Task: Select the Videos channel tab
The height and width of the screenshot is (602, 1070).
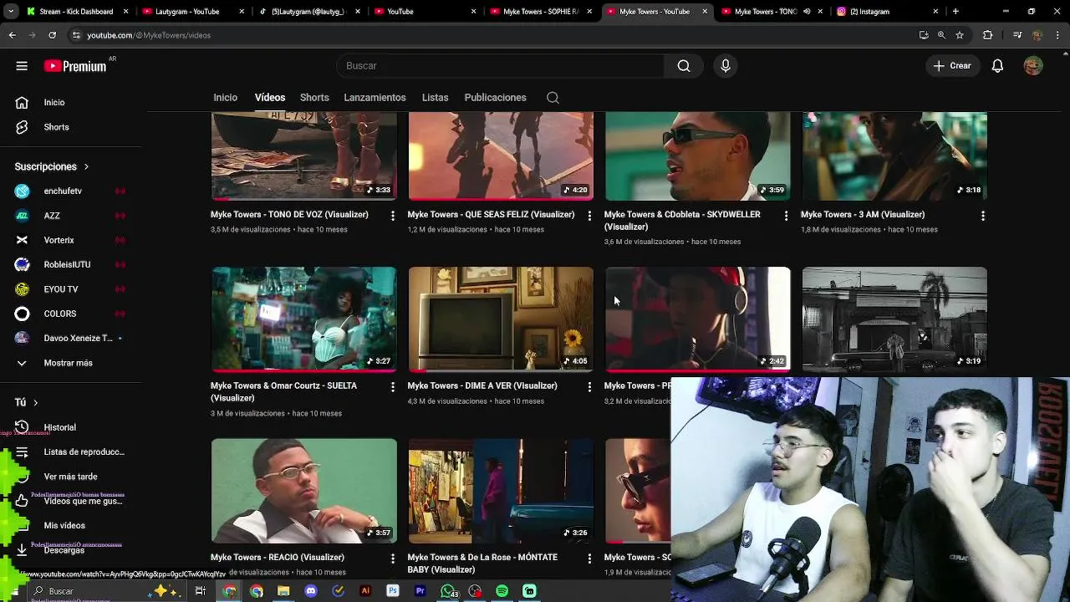Action: click(x=270, y=98)
